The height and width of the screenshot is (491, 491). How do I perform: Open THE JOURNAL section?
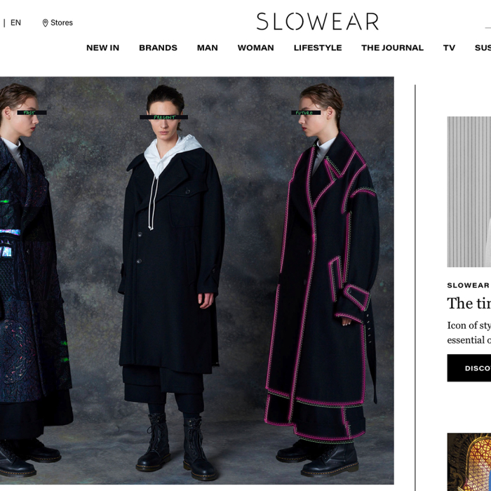[392, 48]
